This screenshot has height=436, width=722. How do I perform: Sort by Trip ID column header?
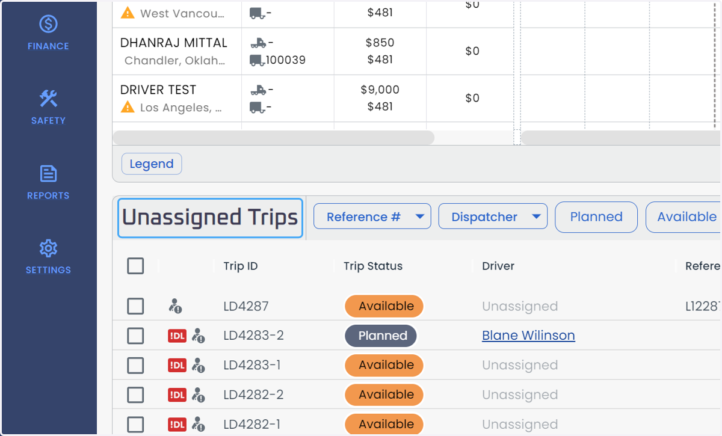[241, 266]
